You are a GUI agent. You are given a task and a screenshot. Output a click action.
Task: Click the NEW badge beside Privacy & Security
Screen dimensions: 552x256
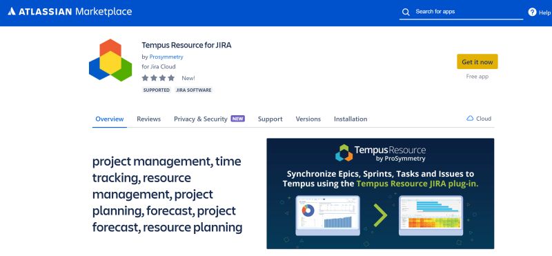pos(237,119)
